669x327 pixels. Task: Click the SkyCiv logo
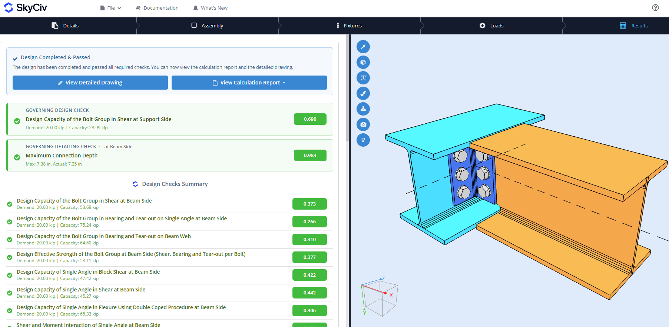point(26,8)
